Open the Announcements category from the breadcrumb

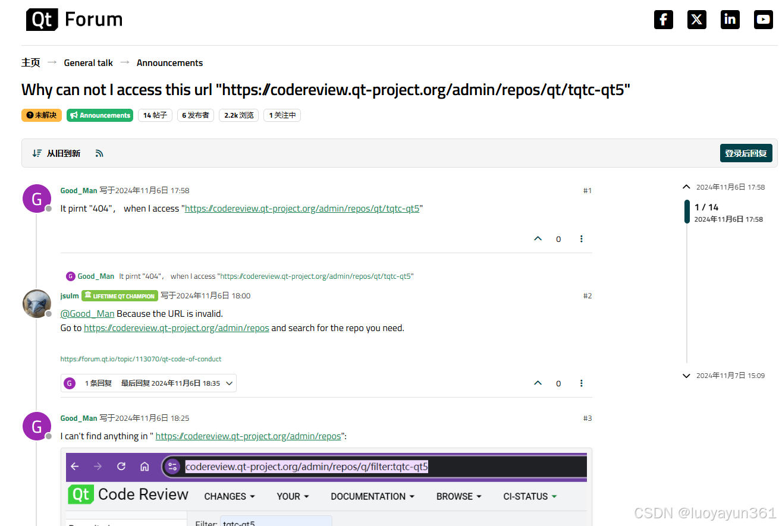[169, 62]
